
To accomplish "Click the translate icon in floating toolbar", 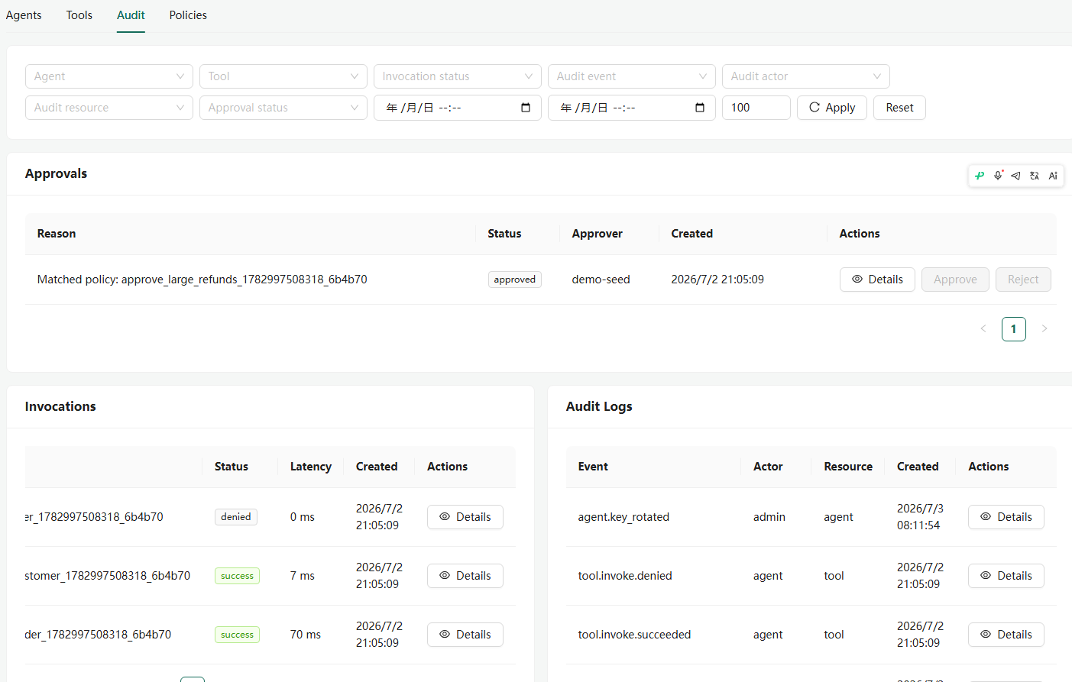I will point(1035,176).
